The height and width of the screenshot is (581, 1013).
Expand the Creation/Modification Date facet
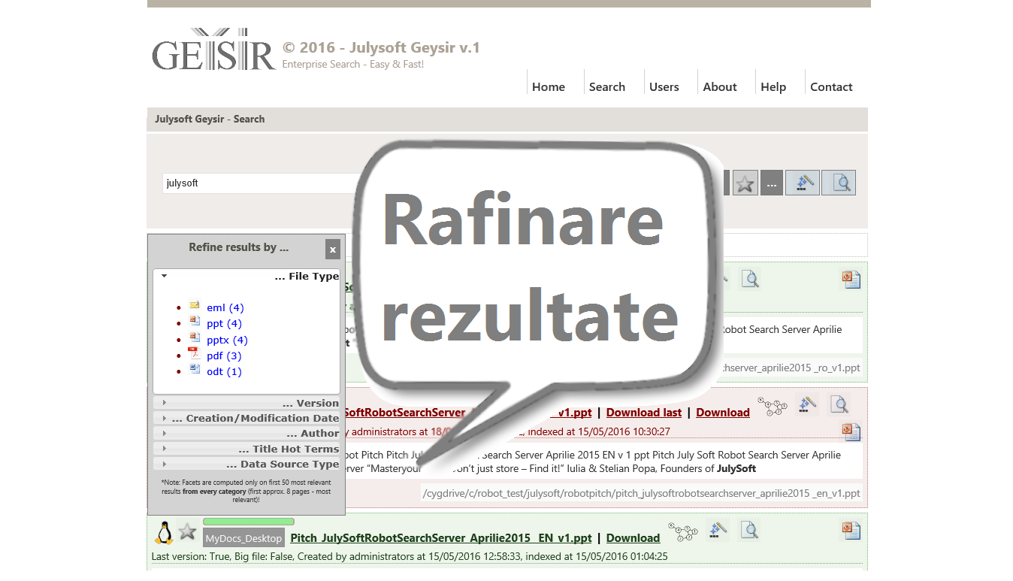click(246, 418)
